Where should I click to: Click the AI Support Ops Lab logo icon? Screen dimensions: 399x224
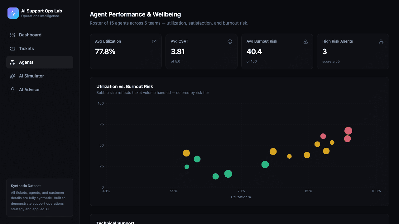click(x=13, y=13)
